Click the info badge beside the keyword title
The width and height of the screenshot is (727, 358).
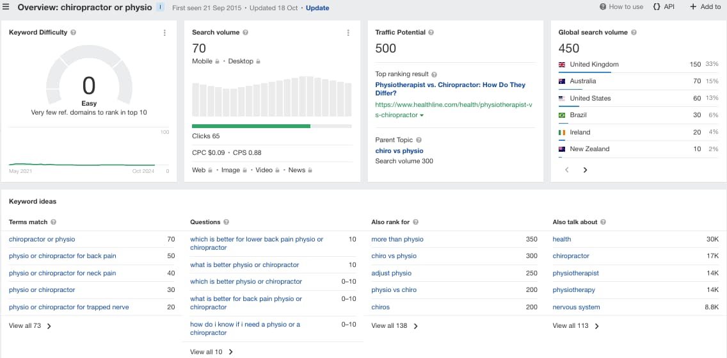click(x=159, y=8)
